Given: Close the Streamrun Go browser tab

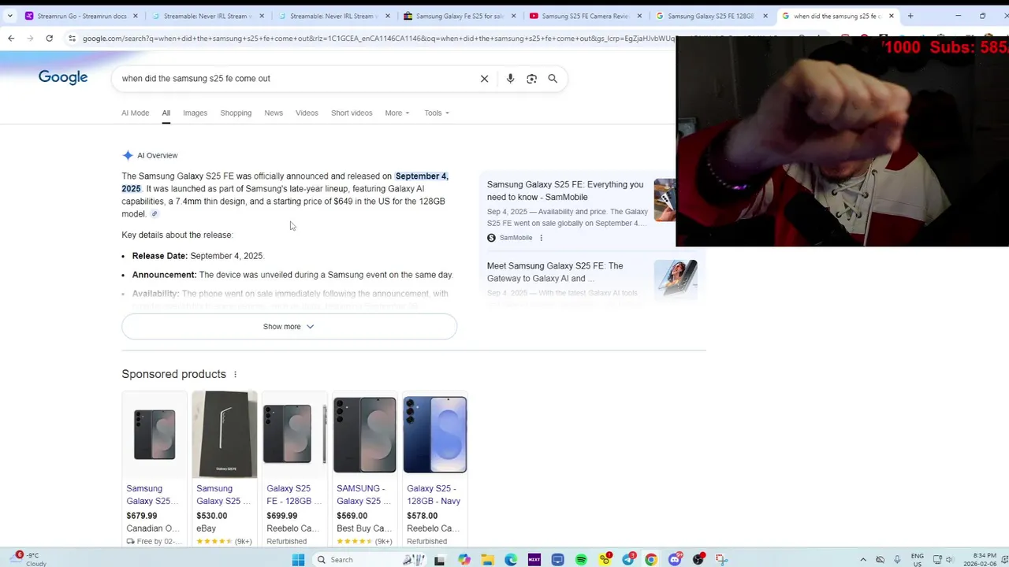Looking at the screenshot, I should tap(136, 16).
